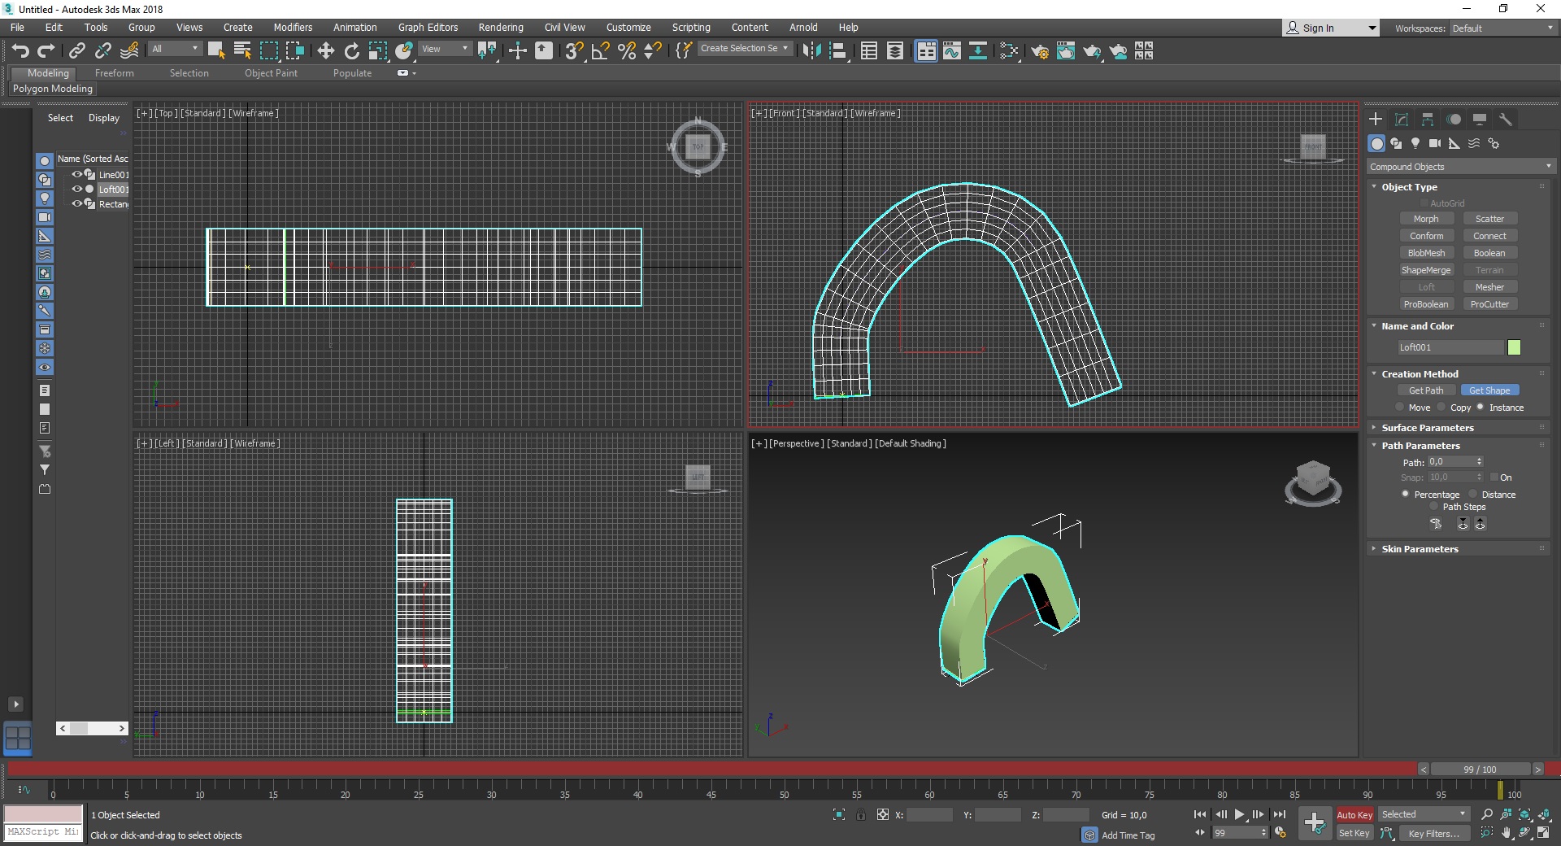1561x846 pixels.
Task: Toggle the Percent Snap icon
Action: point(626,51)
